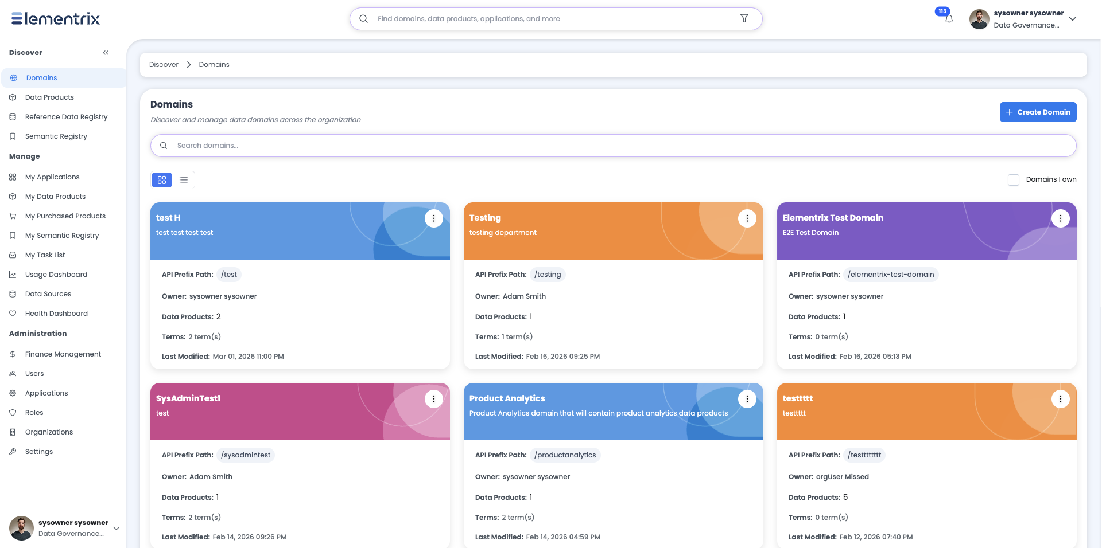This screenshot has height=548, width=1102.
Task: Focus the Search domains input field
Action: click(x=613, y=146)
